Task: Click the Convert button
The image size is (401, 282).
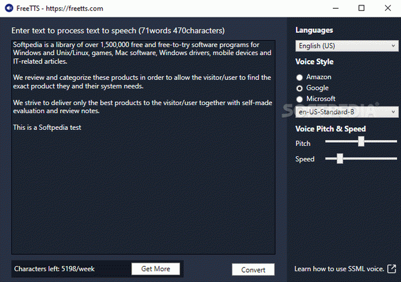Action: point(253,270)
